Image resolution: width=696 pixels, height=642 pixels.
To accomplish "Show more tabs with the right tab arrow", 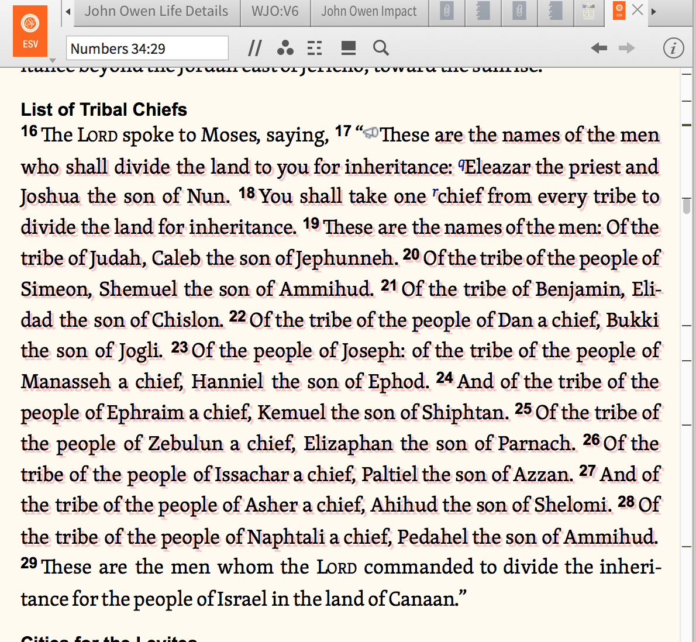I will [653, 12].
